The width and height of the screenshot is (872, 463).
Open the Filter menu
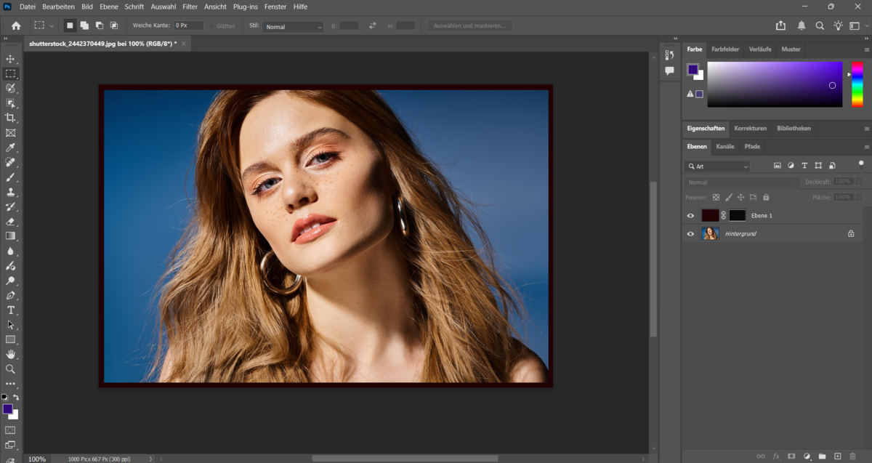click(x=190, y=7)
